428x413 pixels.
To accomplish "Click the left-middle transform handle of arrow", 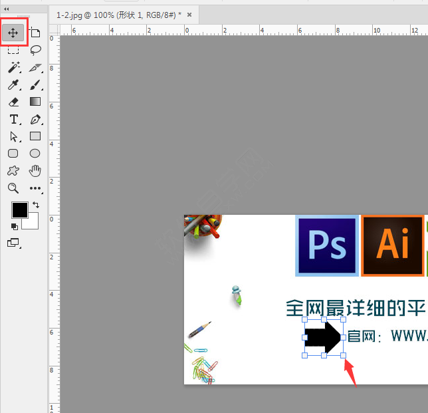I will coord(304,338).
